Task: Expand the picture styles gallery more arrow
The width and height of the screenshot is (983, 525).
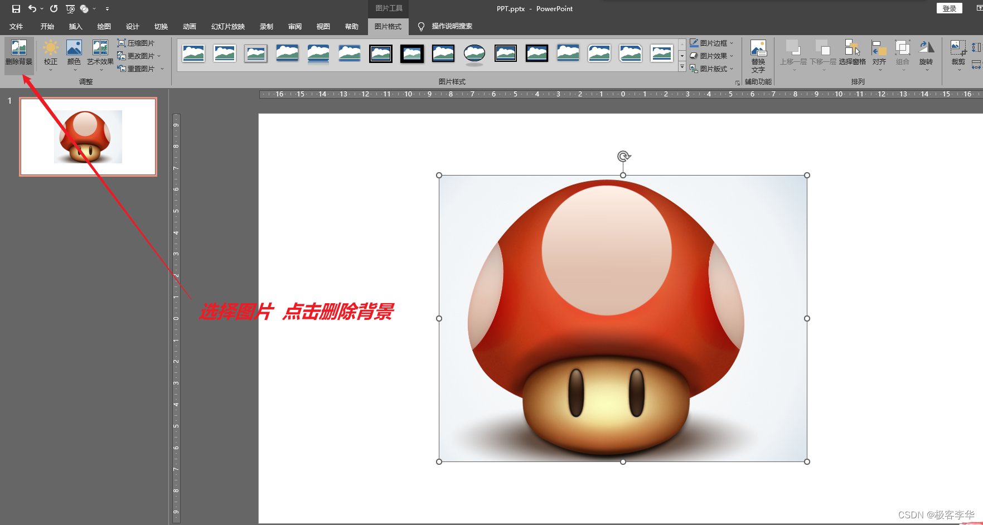Action: click(682, 67)
